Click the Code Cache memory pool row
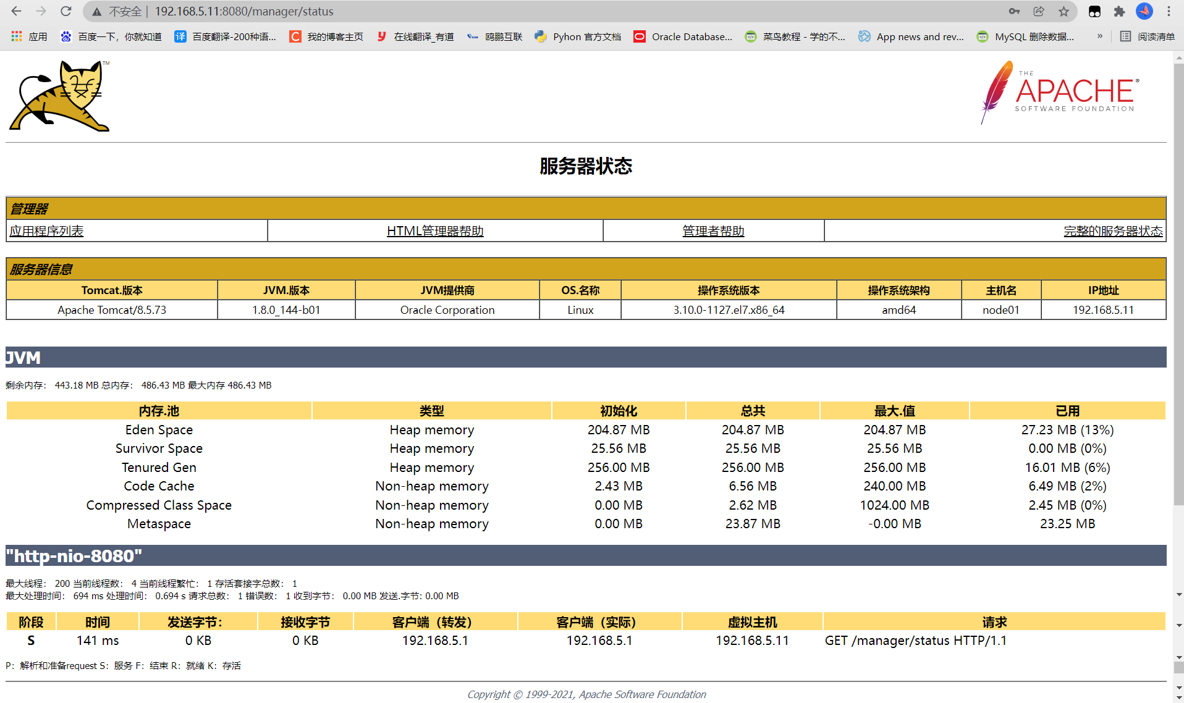Viewport: 1184px width, 703px height. click(x=586, y=486)
